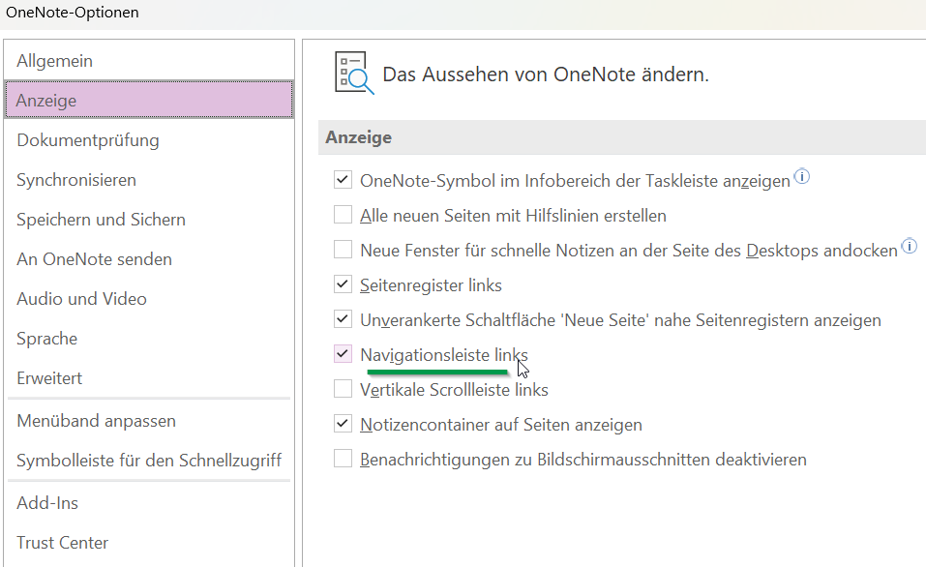
Task: Enable Vertikale Scrollleiste links
Action: pyautogui.click(x=343, y=389)
